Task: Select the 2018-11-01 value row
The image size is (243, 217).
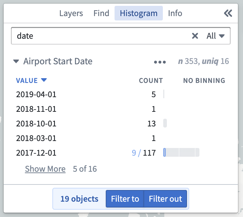Action: click(121, 109)
